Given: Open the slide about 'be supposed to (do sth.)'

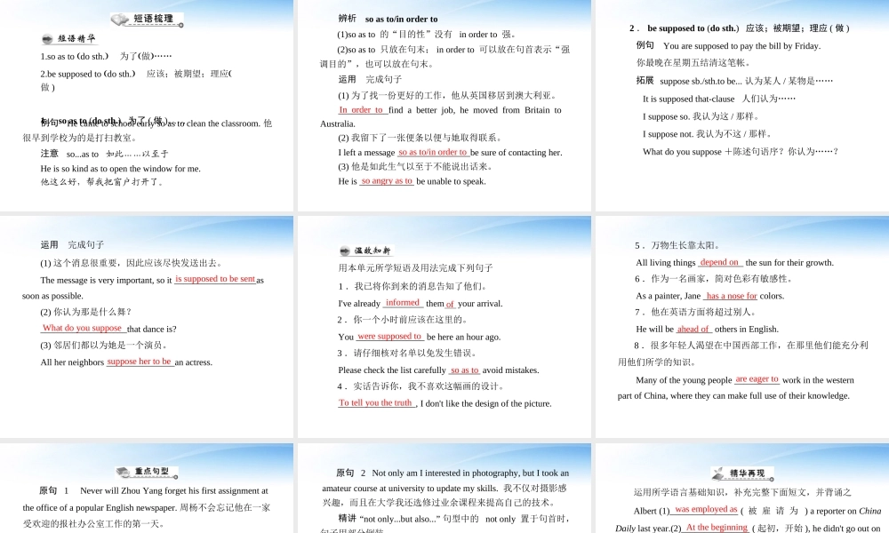Looking at the screenshot, I should point(742,106).
